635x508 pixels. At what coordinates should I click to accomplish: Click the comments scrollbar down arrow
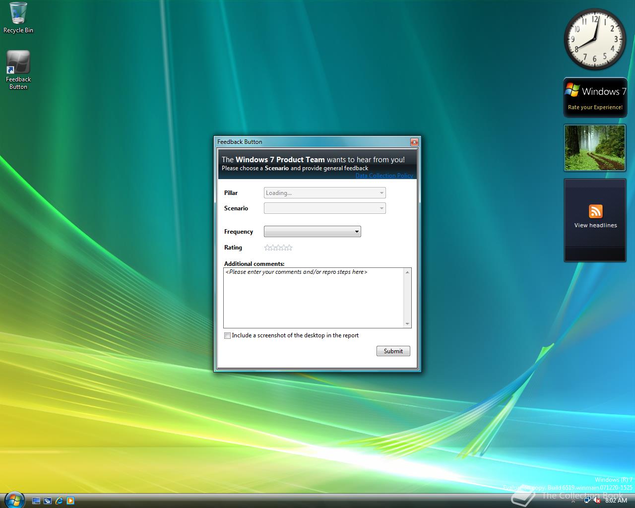click(408, 324)
